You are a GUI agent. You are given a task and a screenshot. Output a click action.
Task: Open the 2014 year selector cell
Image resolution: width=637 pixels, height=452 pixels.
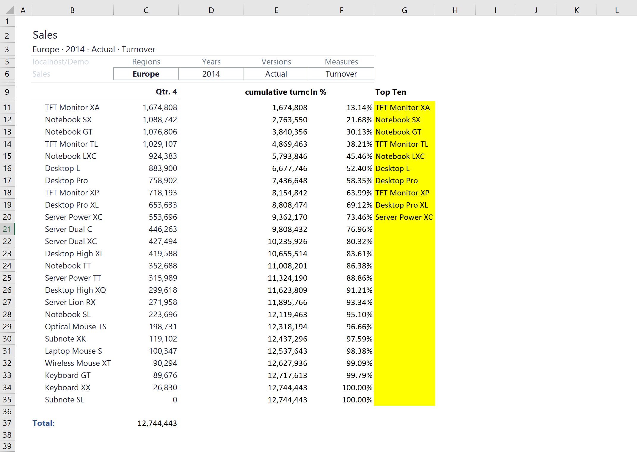pos(211,74)
